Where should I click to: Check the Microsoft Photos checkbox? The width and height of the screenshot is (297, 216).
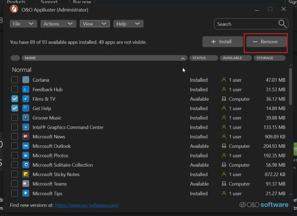click(14, 156)
